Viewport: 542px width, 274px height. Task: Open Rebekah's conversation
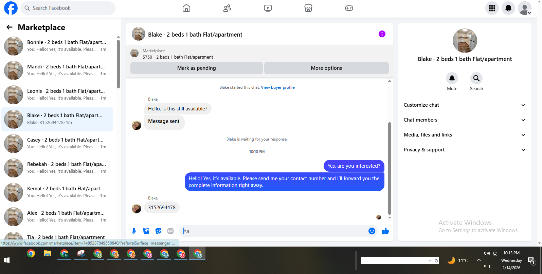[x=57, y=168]
